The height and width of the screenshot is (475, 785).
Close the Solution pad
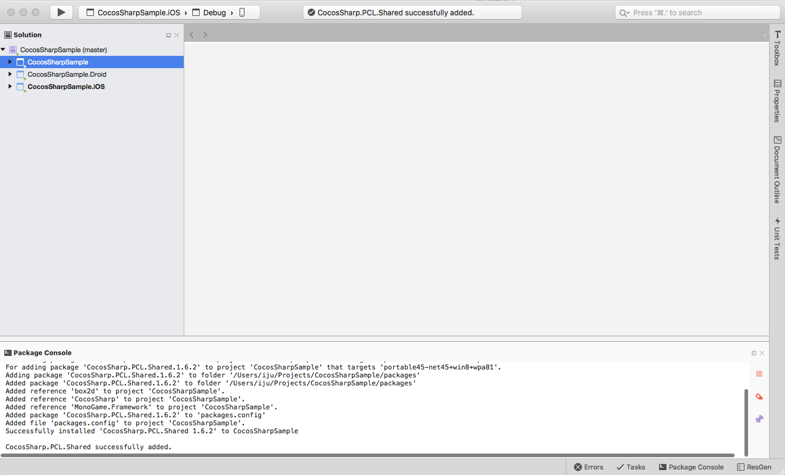[x=177, y=35]
